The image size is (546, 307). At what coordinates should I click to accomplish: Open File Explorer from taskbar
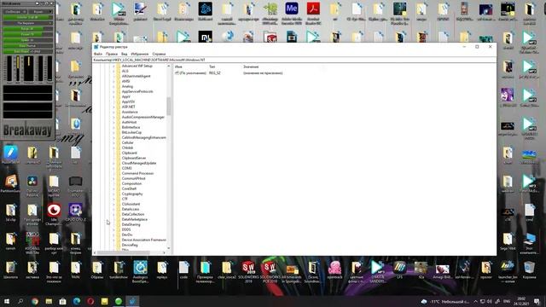pos(49,301)
